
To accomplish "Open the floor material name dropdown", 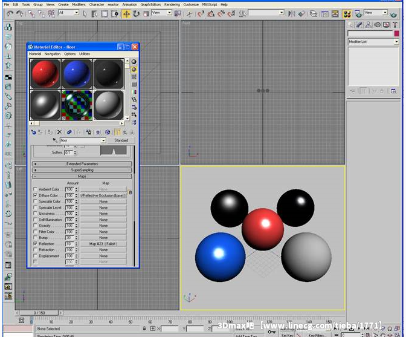I will click(103, 140).
